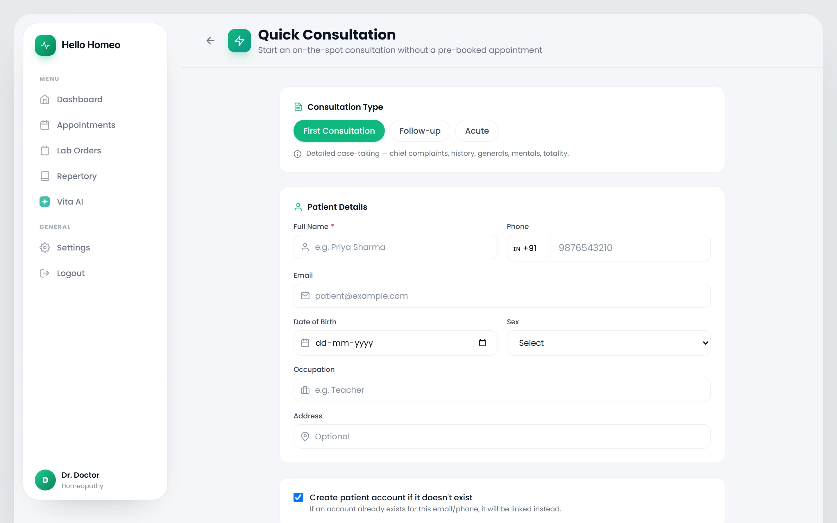Viewport: 837px width, 523px height.
Task: Open the Sex Select dropdown
Action: [x=609, y=343]
